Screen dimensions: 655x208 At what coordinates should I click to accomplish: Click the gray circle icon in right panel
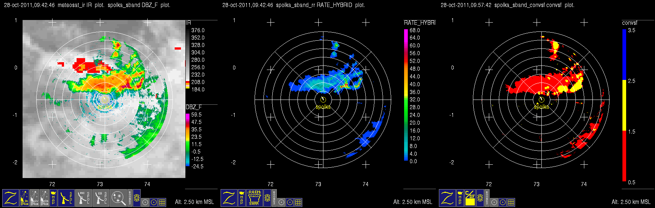click(494, 202)
